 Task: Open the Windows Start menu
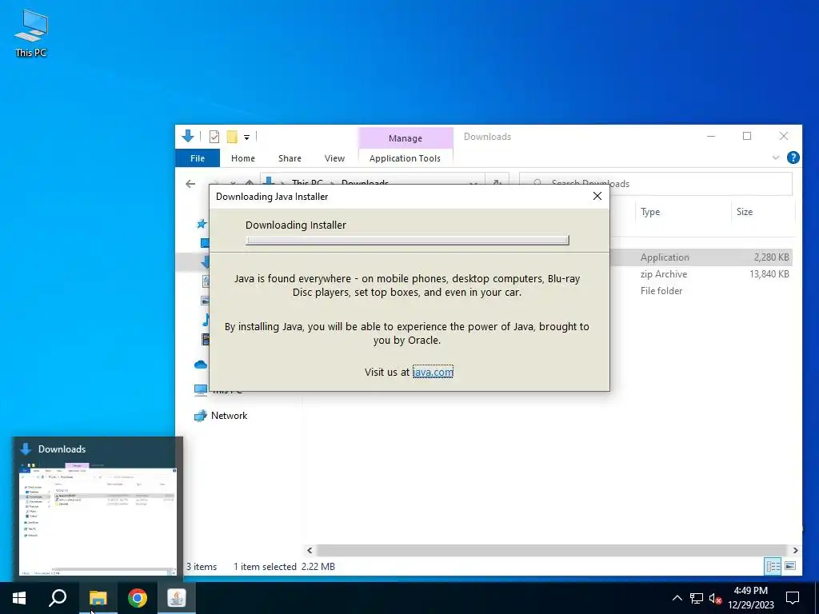point(19,598)
